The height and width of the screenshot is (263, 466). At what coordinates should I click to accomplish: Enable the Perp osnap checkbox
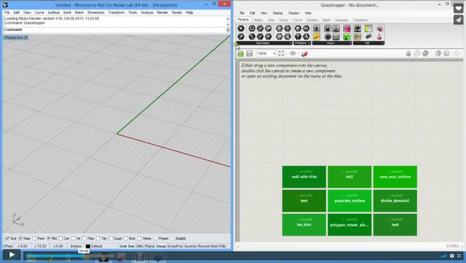84,238
